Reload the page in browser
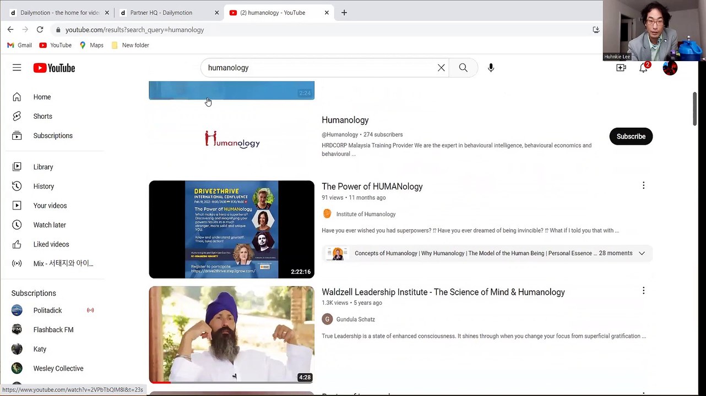 pos(40,30)
